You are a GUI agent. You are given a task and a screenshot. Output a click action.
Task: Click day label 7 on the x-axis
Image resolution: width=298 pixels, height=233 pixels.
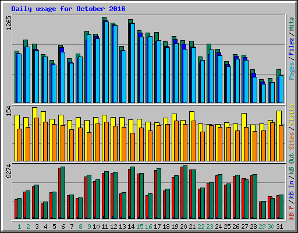[x=72, y=227]
